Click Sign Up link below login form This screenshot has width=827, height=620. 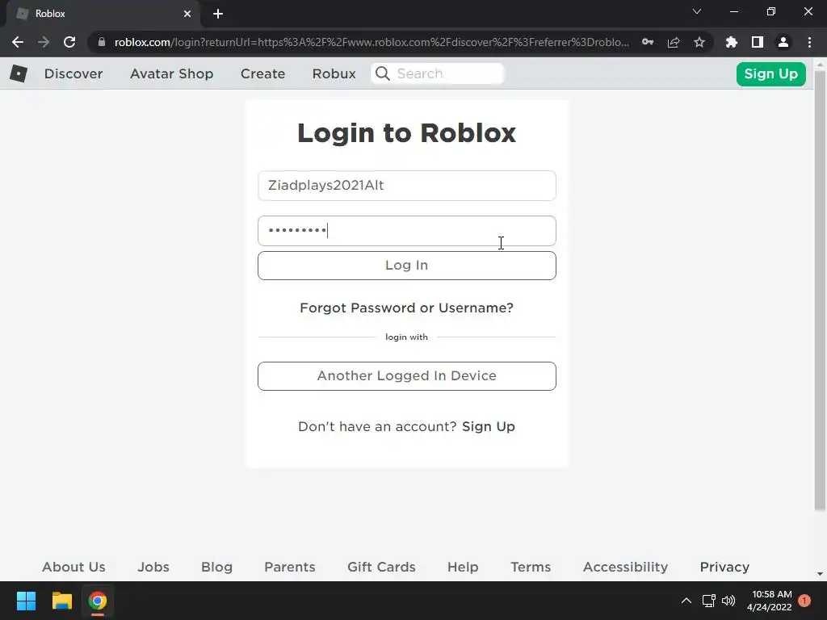(489, 426)
